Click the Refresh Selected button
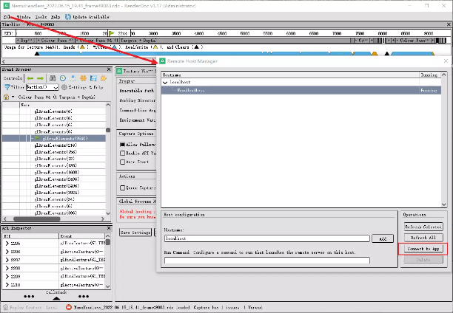Image resolution: width=453 pixels, height=313 pixels. click(x=423, y=227)
